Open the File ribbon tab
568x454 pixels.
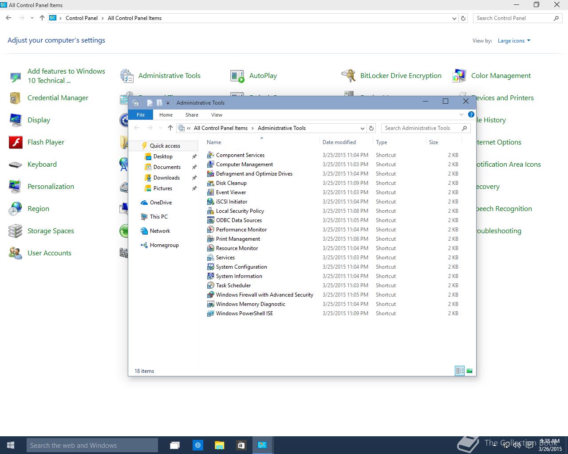tap(141, 115)
